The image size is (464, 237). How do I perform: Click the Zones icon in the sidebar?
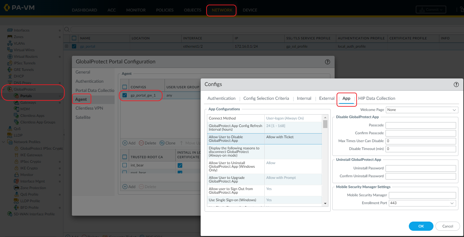coord(10,37)
